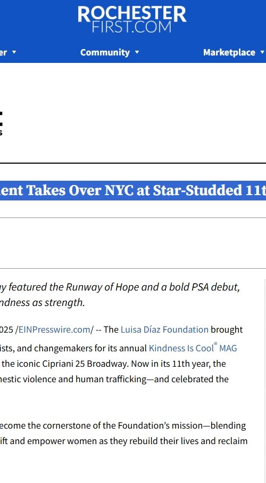Open the RochesterFirst.com homepage logo
The height and width of the screenshot is (483, 266).
coord(132,19)
